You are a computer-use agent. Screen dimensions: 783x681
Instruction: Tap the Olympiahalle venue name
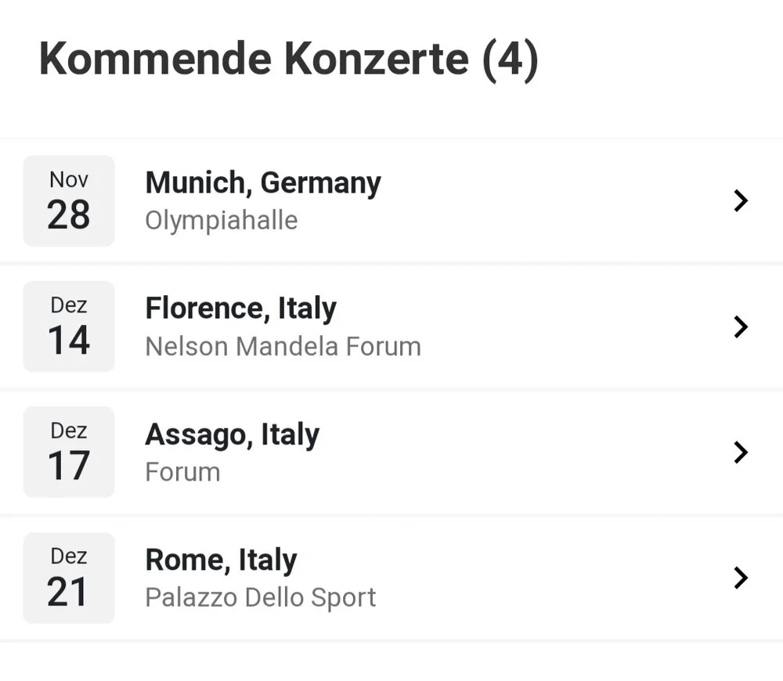(x=221, y=221)
